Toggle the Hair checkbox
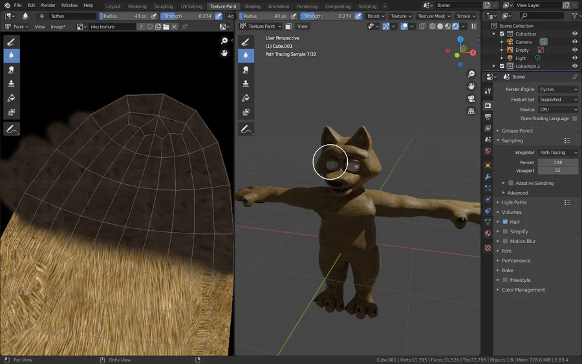Screen dimensions: 582x364 coord(505,222)
